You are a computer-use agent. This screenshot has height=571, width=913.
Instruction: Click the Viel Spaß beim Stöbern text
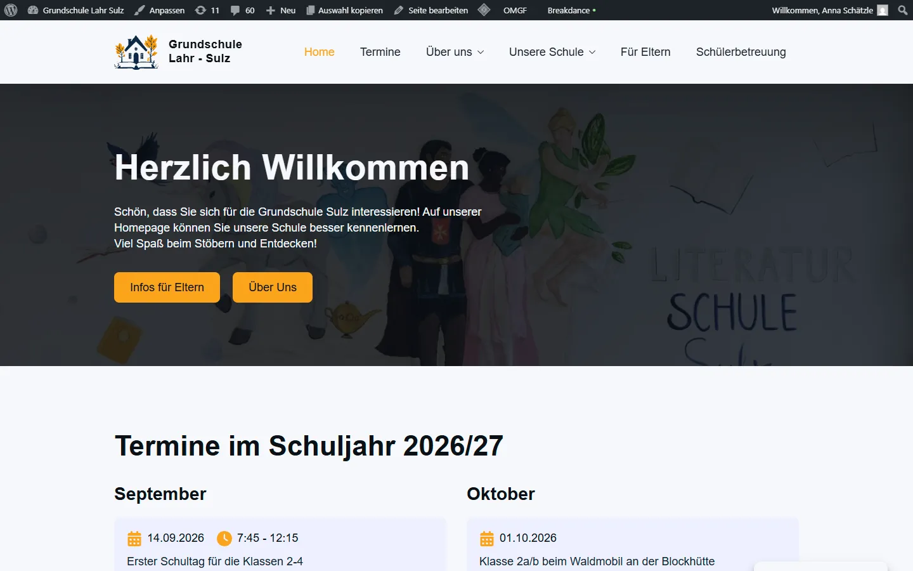tap(216, 244)
